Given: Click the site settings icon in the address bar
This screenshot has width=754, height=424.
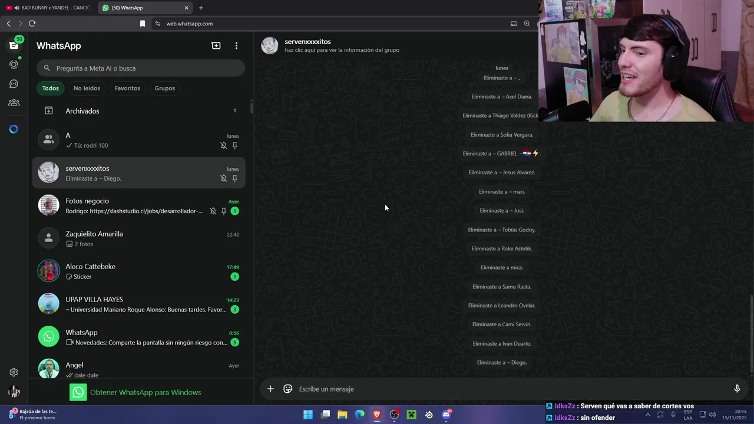Looking at the screenshot, I should tap(157, 24).
